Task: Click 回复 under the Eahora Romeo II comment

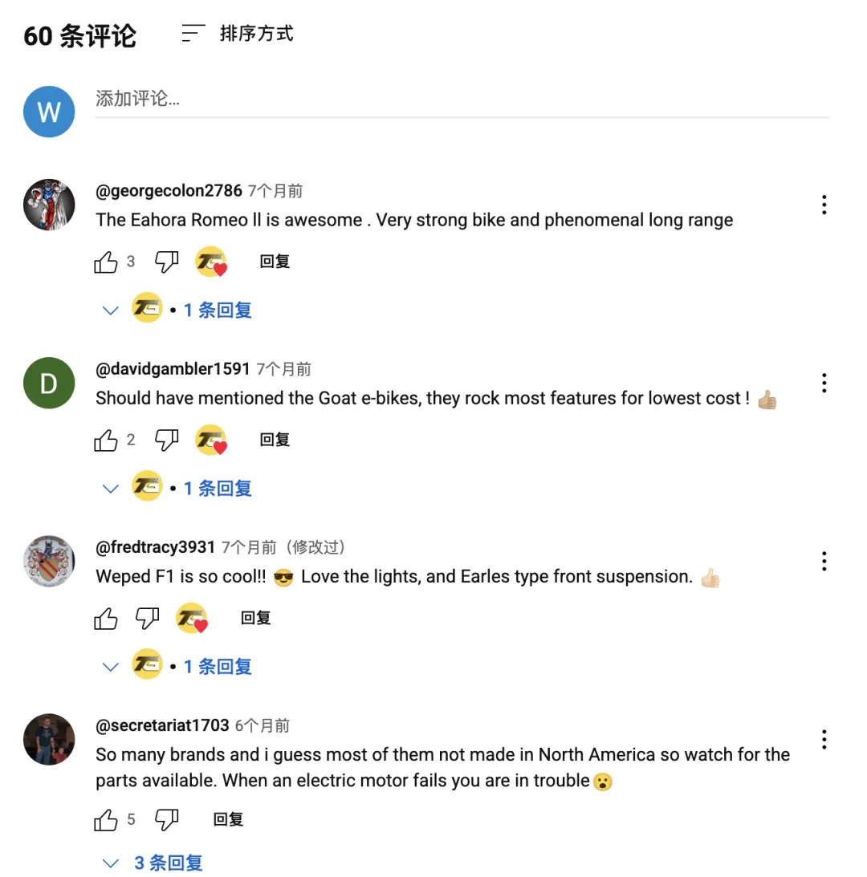Action: click(x=275, y=262)
